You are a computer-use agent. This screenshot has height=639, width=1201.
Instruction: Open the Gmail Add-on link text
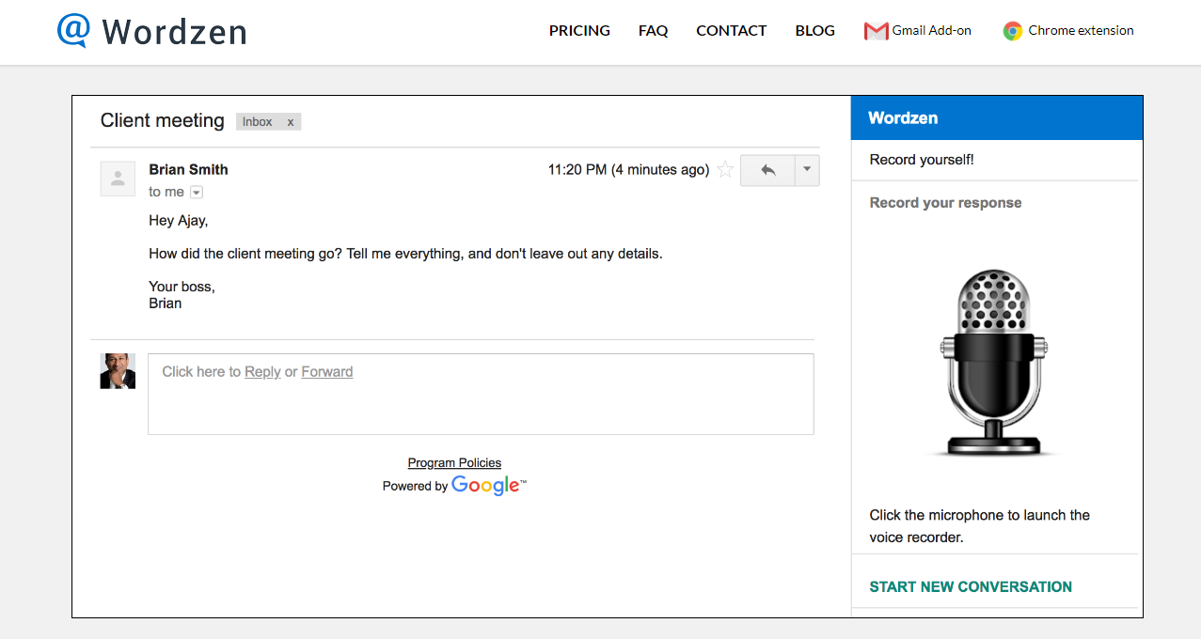point(931,31)
